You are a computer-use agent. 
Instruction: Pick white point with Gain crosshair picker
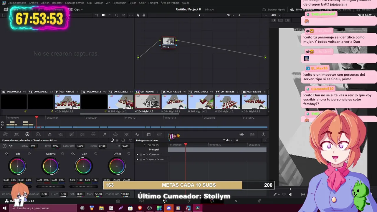73,154
